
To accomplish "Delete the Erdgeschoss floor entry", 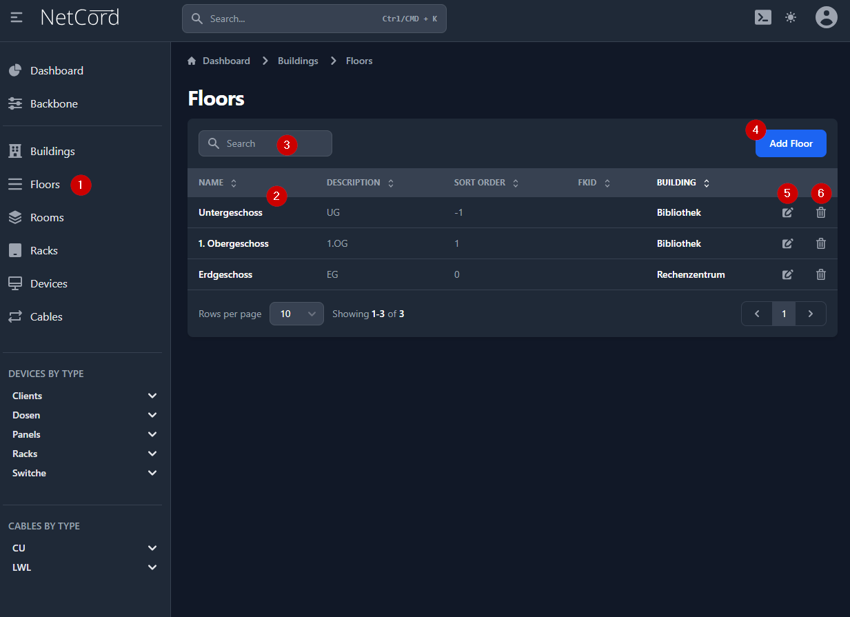I will pos(820,274).
